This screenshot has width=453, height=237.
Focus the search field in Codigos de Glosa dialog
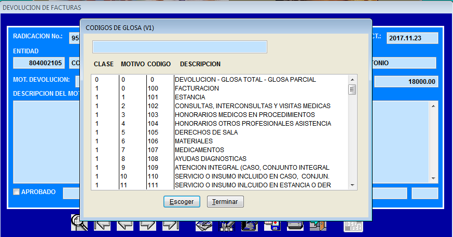[x=180, y=47]
